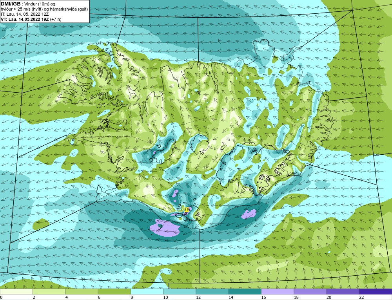Click legend scale number 12
This screenshot has width=392, height=300.
(198, 297)
